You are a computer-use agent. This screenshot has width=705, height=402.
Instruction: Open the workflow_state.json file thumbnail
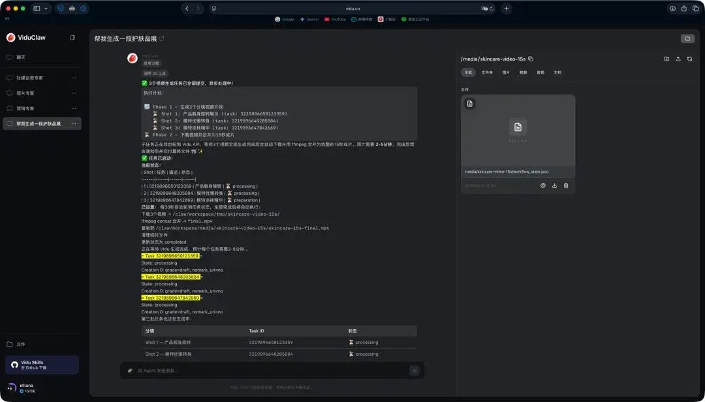point(518,130)
